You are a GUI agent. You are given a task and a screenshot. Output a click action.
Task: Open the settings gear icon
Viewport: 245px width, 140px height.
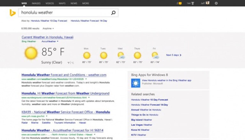point(216,3)
